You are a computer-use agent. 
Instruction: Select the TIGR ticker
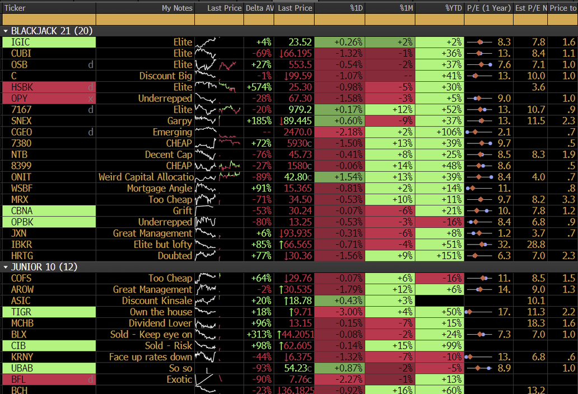click(x=22, y=312)
